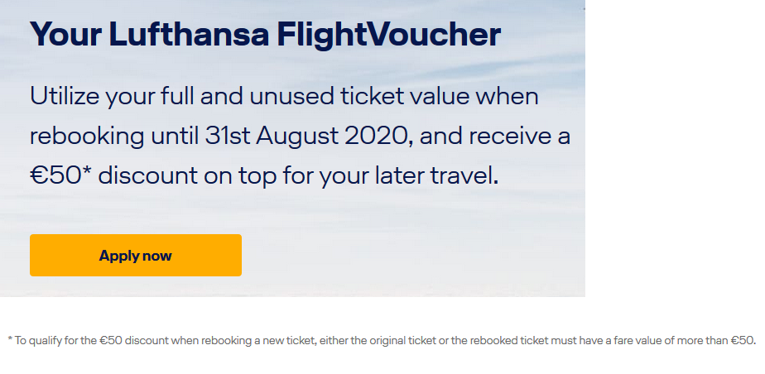This screenshot has width=765, height=374.
Task: Click the Apply now button
Action: click(136, 255)
